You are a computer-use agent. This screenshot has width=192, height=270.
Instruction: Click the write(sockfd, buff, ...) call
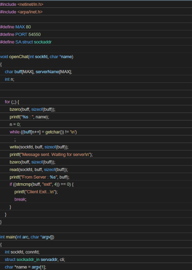pos(39,147)
